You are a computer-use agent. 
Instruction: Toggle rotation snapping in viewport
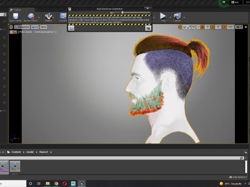coord(213,27)
